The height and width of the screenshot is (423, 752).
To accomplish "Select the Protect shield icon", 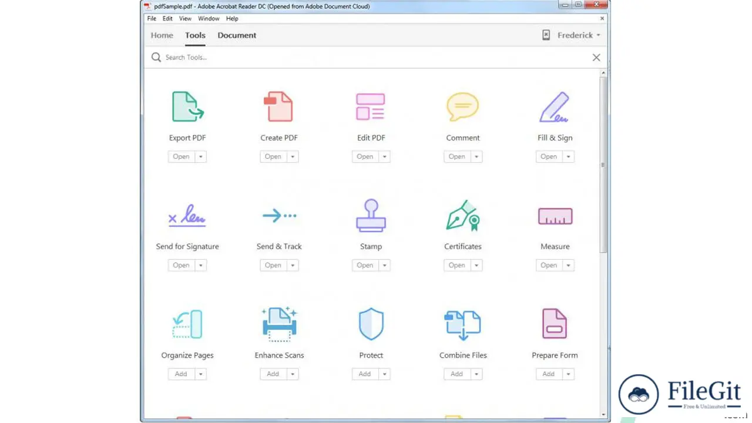I will coord(371,324).
